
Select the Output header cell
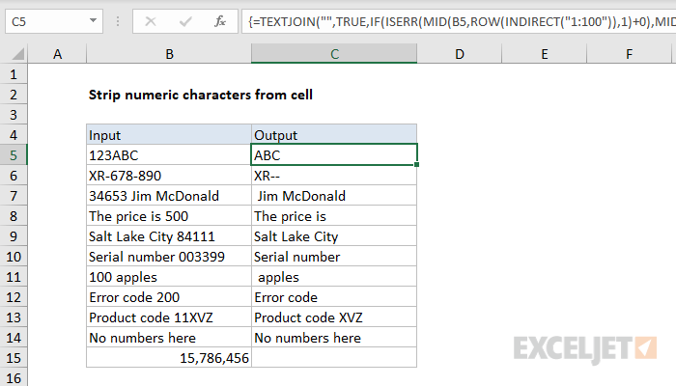tap(334, 135)
